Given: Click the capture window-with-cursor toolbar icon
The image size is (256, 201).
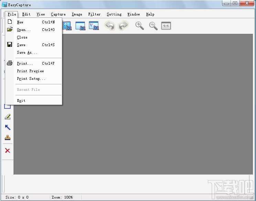Looking at the screenshot, I should [x=94, y=25].
